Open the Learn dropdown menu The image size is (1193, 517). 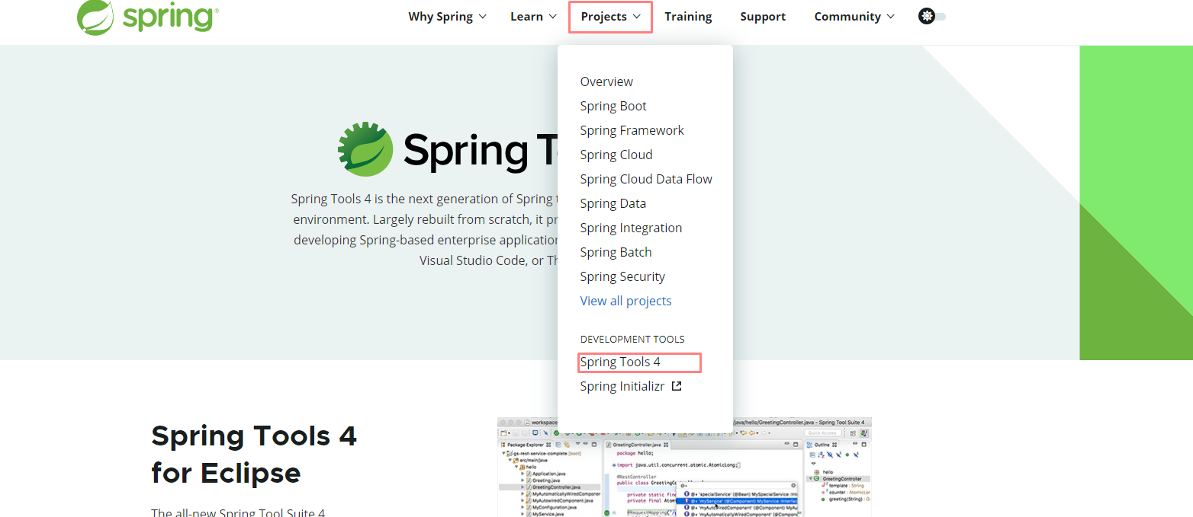(533, 17)
